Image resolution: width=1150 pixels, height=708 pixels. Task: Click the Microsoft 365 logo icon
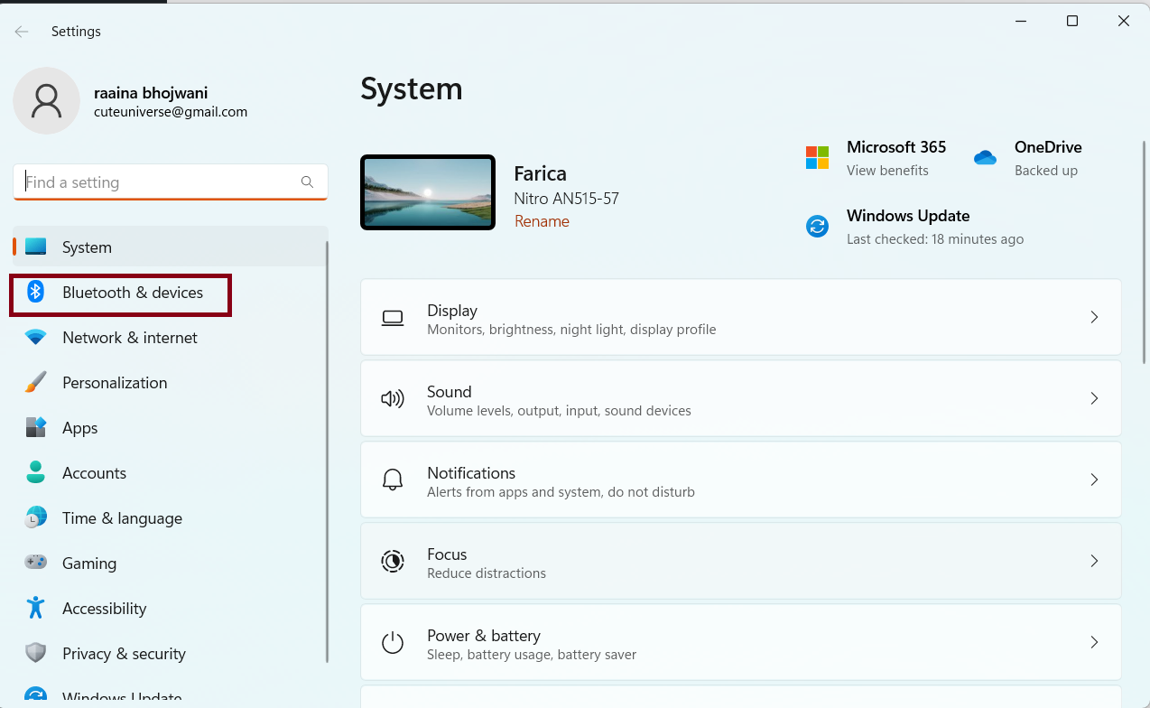point(817,157)
